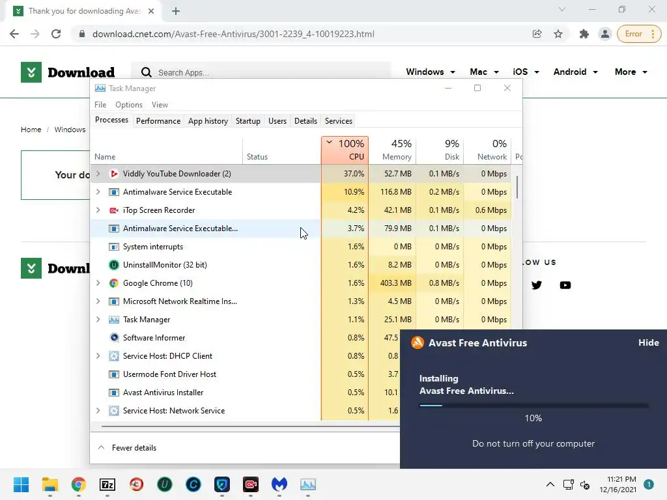Click the CNET Download logo in the header
Image resolution: width=667 pixels, height=500 pixels.
click(68, 72)
